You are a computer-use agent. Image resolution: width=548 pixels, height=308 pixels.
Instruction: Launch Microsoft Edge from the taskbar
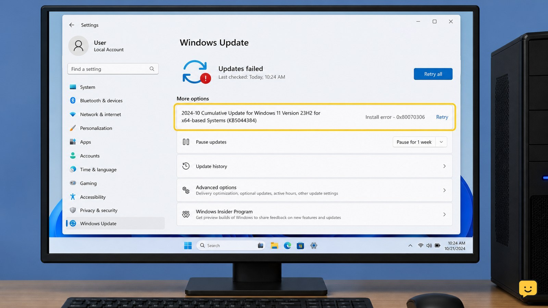287,245
